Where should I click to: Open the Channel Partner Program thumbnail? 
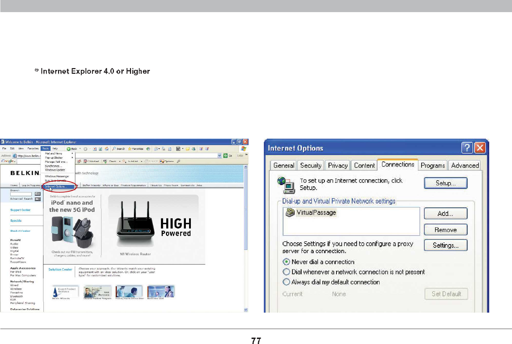(x=98, y=292)
